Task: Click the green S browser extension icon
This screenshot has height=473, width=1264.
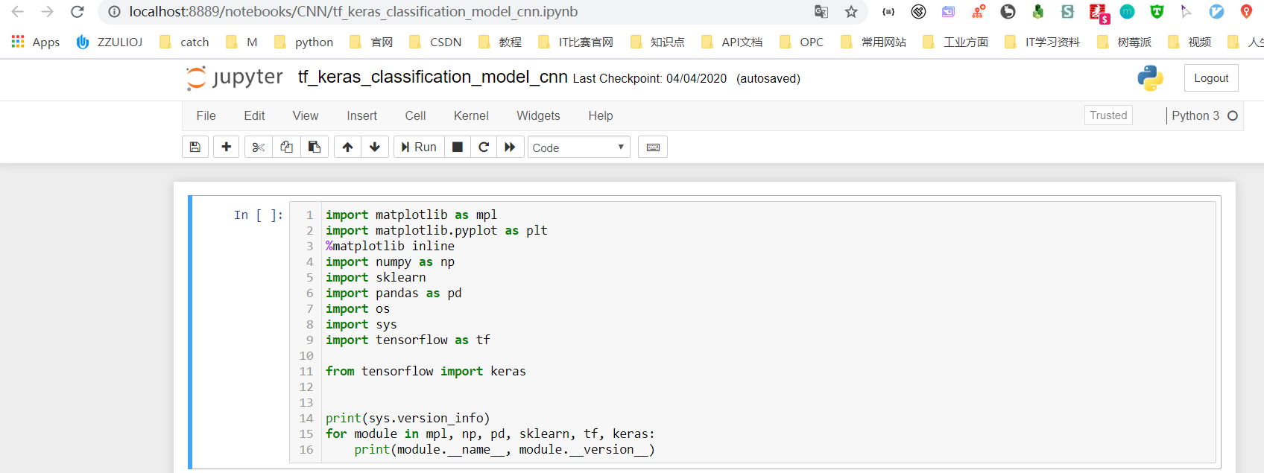Action: 1067,11
